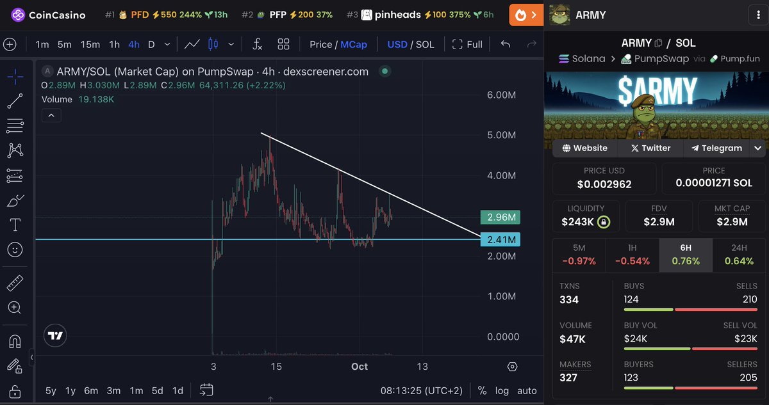Click the TradingView logo on chart
The image size is (769, 405).
click(x=56, y=335)
